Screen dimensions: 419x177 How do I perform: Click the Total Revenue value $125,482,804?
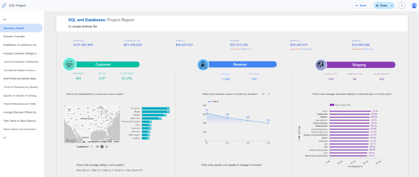83,45
